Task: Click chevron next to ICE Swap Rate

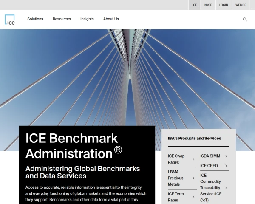Action: tap(193, 159)
